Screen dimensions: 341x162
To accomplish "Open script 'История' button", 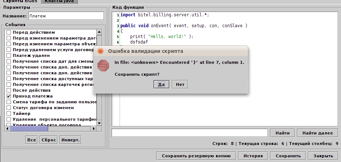I will pyautogui.click(x=253, y=156).
